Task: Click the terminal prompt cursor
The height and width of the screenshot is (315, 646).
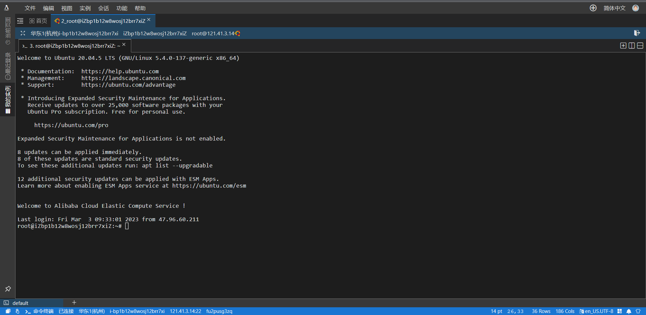Action: 127,226
